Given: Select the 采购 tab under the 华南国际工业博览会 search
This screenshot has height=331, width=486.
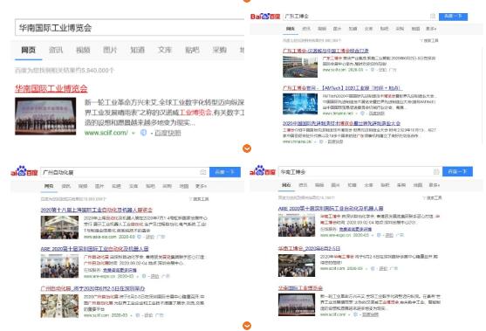Looking at the screenshot, I should click(219, 50).
